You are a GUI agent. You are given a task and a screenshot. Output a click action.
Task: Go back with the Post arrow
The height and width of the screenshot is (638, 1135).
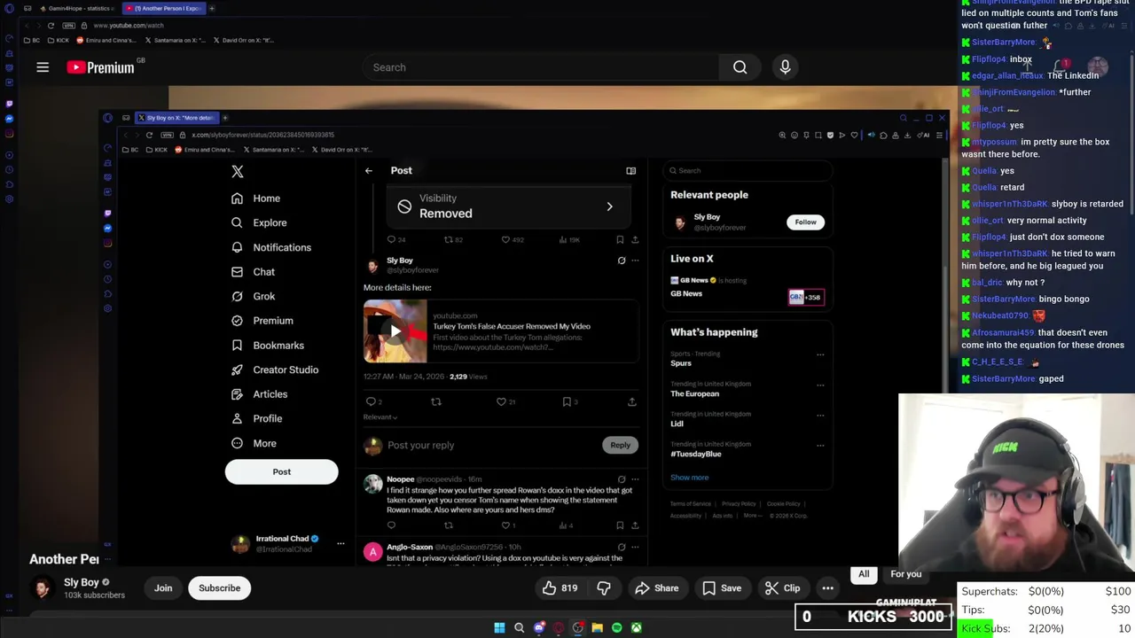click(x=369, y=171)
